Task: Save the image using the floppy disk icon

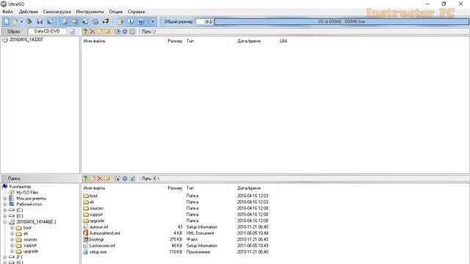Action: pyautogui.click(x=40, y=21)
